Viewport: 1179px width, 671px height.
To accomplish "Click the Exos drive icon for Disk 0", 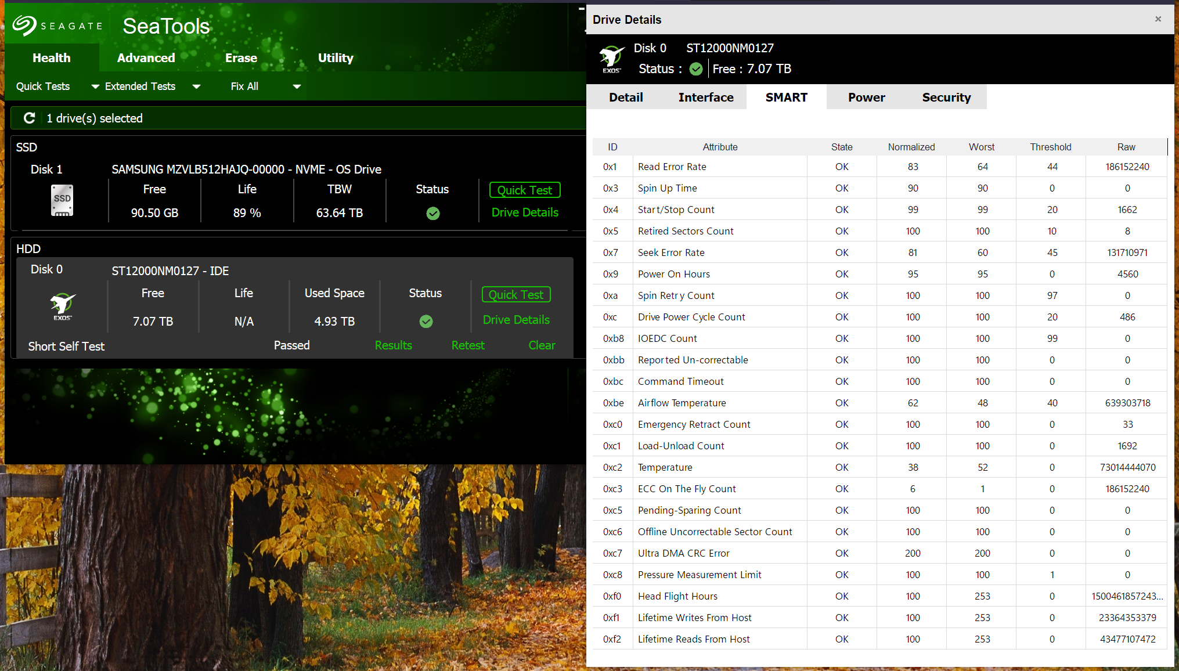I will 62,306.
